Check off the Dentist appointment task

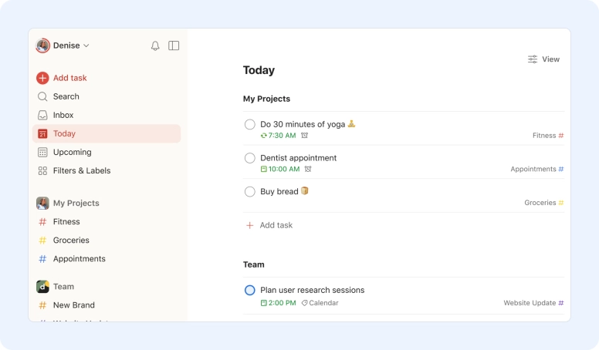pos(250,158)
